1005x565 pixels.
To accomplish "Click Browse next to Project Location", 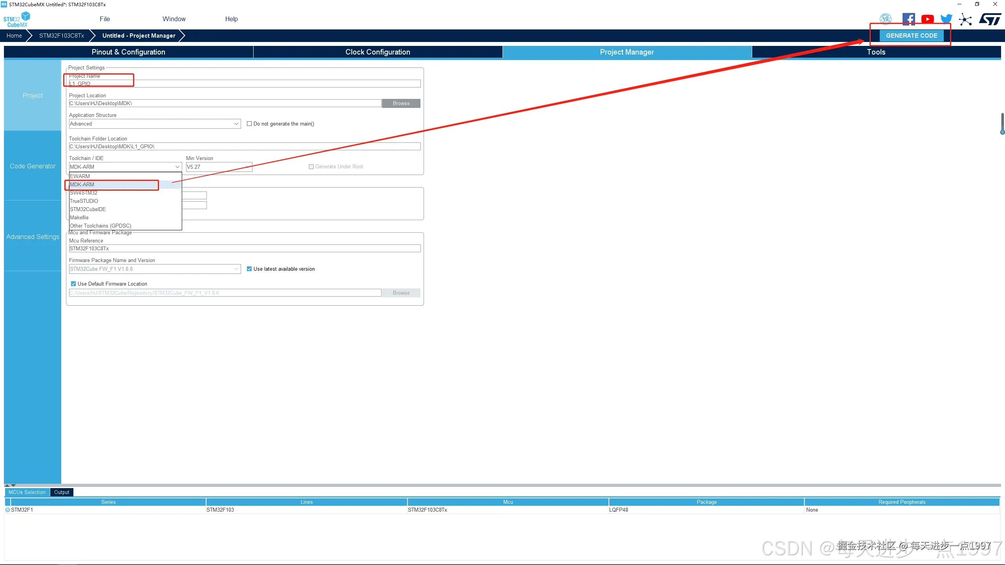I will (401, 103).
